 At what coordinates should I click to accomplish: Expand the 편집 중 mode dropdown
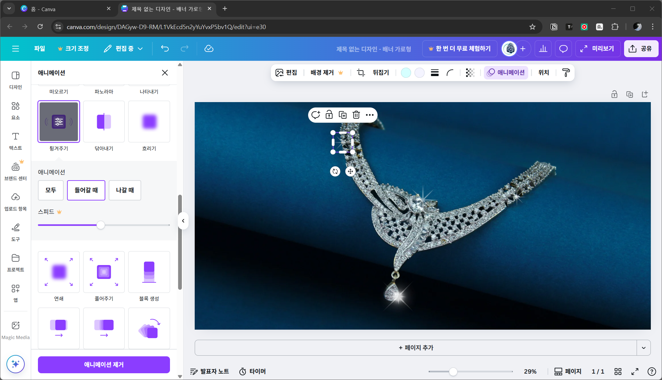point(124,49)
